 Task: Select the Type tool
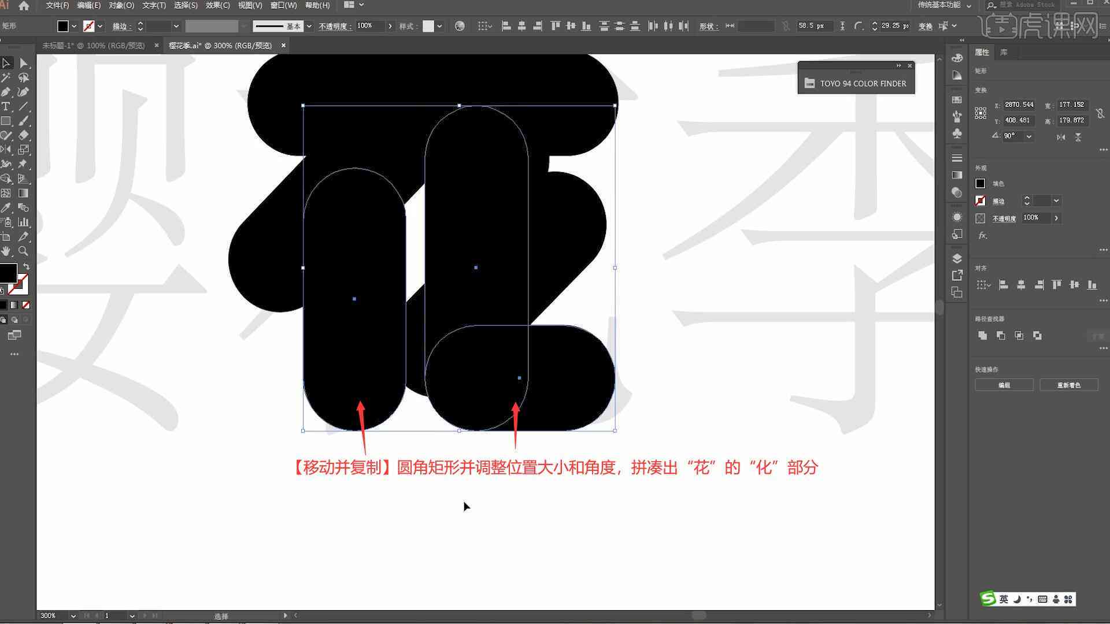pos(6,106)
